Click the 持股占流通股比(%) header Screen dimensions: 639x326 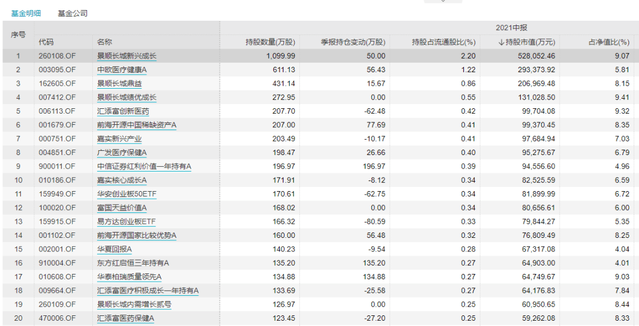(x=444, y=42)
